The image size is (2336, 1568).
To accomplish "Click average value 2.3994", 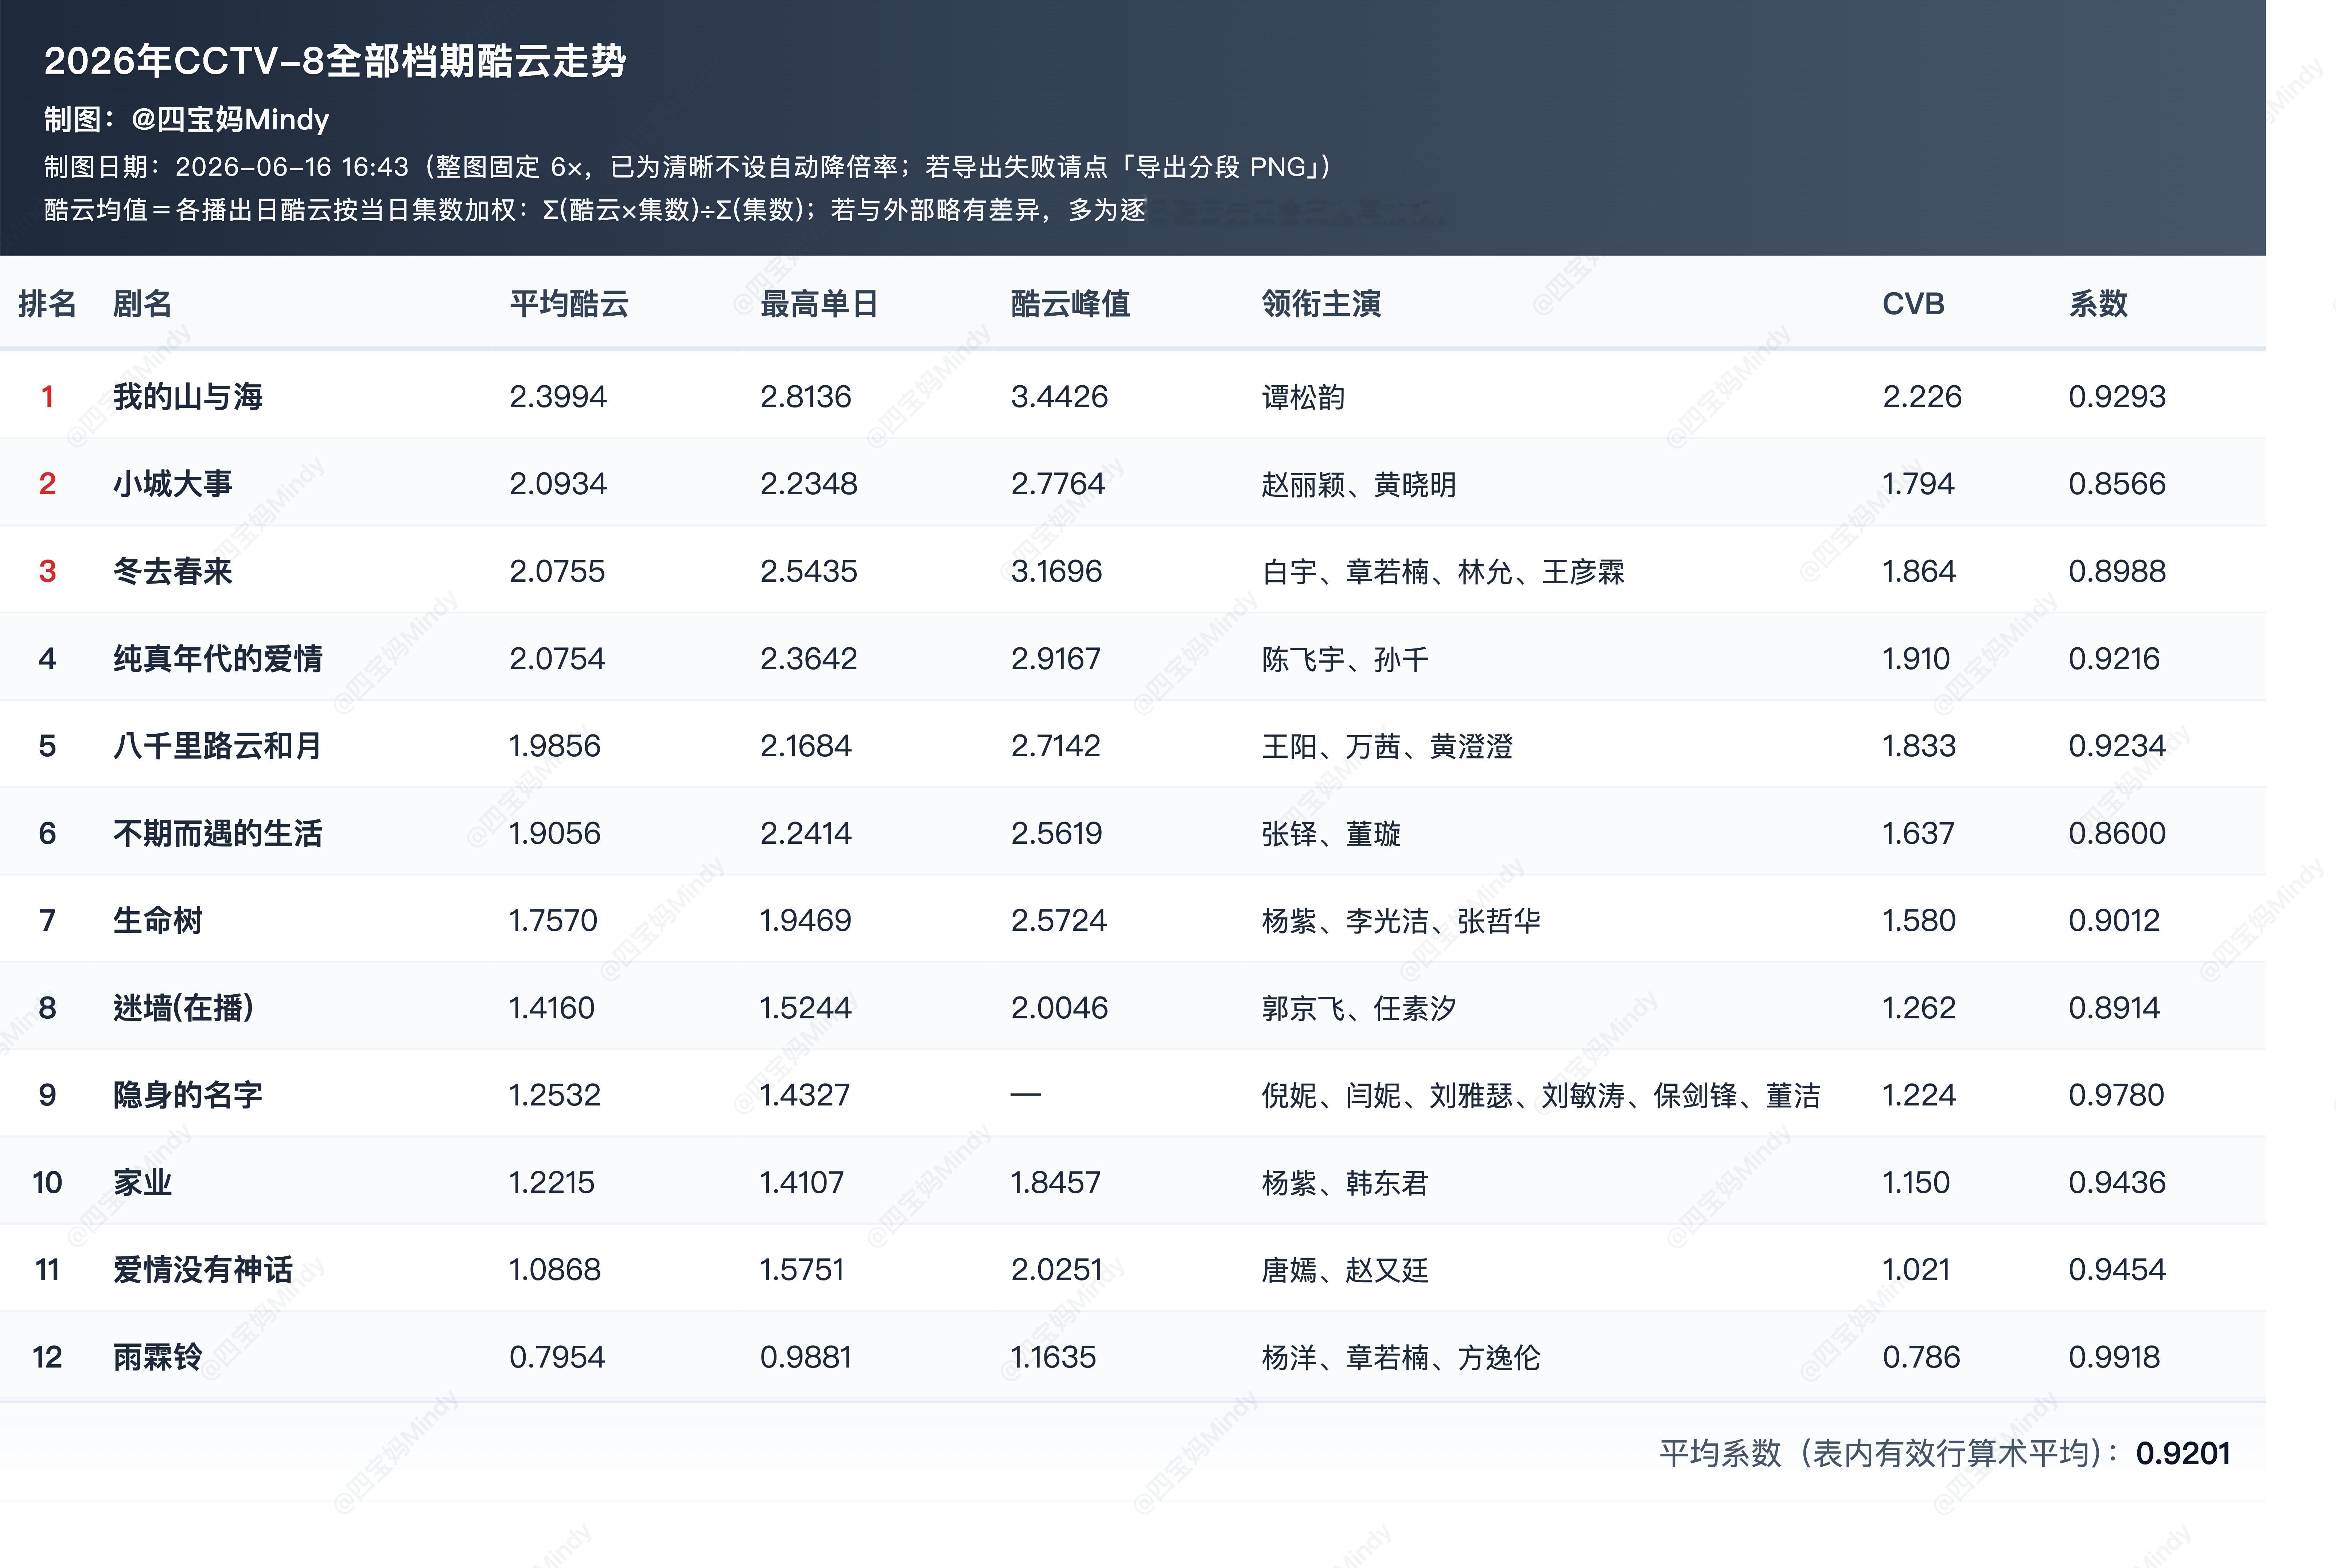I will (x=558, y=397).
